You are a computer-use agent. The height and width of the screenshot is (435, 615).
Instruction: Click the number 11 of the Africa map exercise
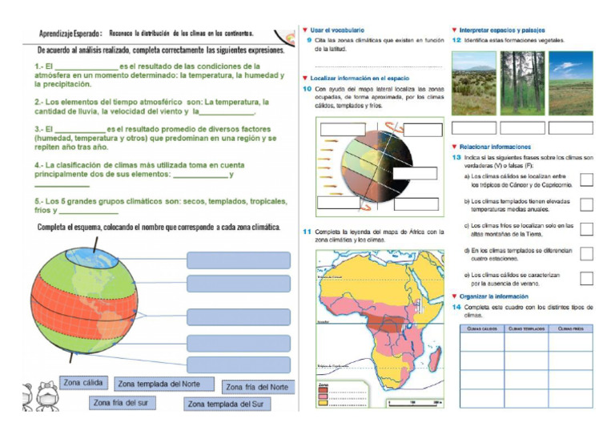[307, 232]
